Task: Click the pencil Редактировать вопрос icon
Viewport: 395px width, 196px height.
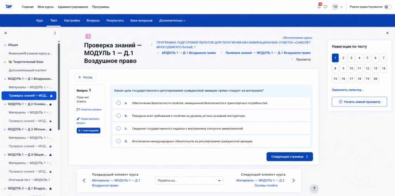Action: [78, 119]
